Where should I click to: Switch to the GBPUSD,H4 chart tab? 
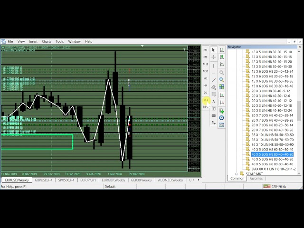click(x=44, y=180)
